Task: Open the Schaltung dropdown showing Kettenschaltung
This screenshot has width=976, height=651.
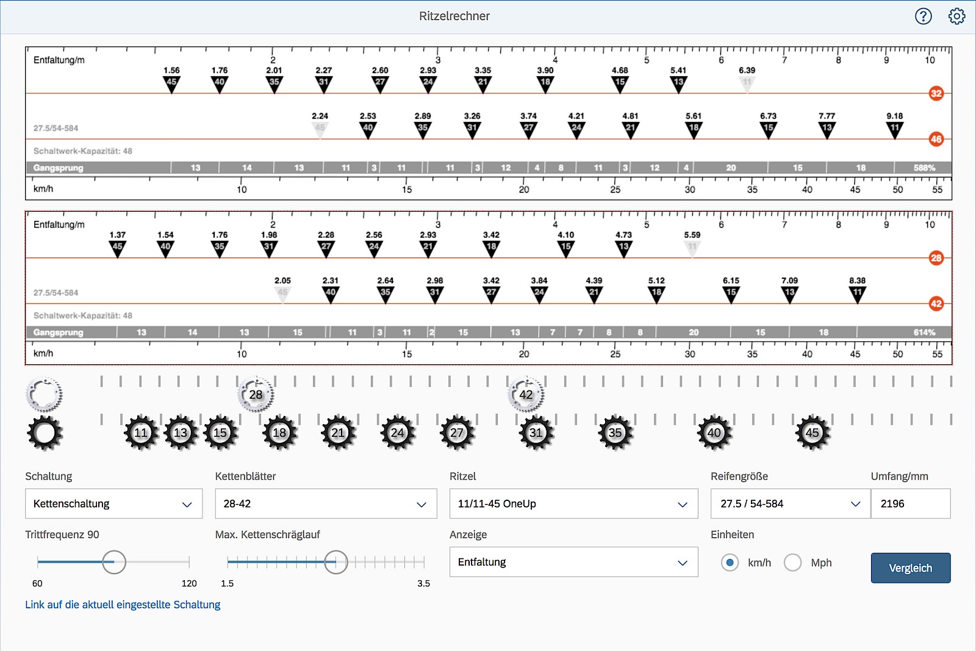Action: (113, 504)
